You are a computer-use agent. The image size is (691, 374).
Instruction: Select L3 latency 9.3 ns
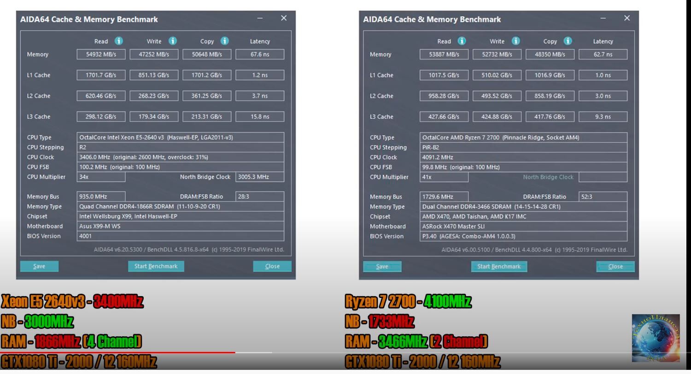point(603,117)
